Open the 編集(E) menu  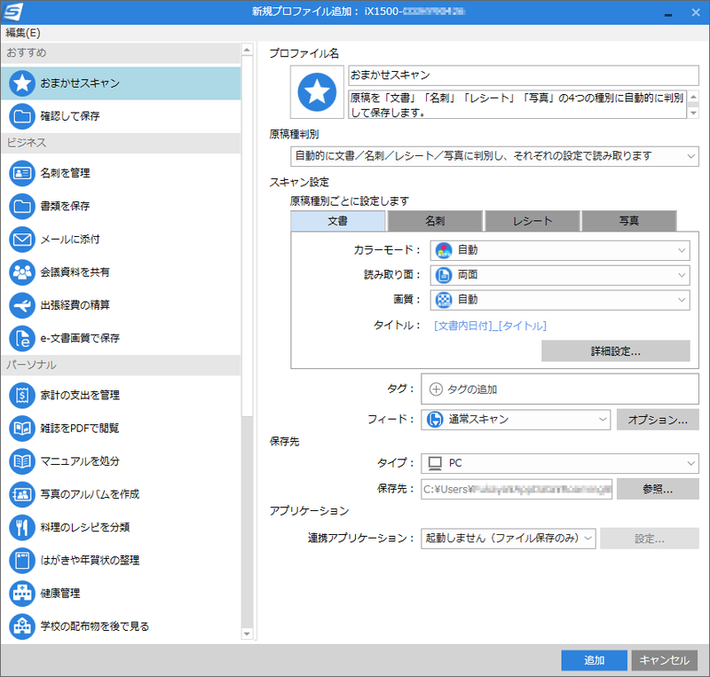pyautogui.click(x=18, y=31)
